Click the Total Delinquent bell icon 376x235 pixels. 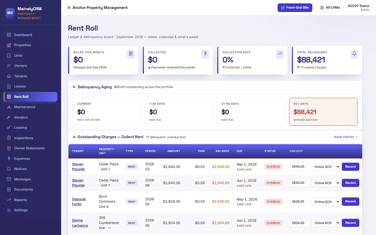[x=354, y=54]
